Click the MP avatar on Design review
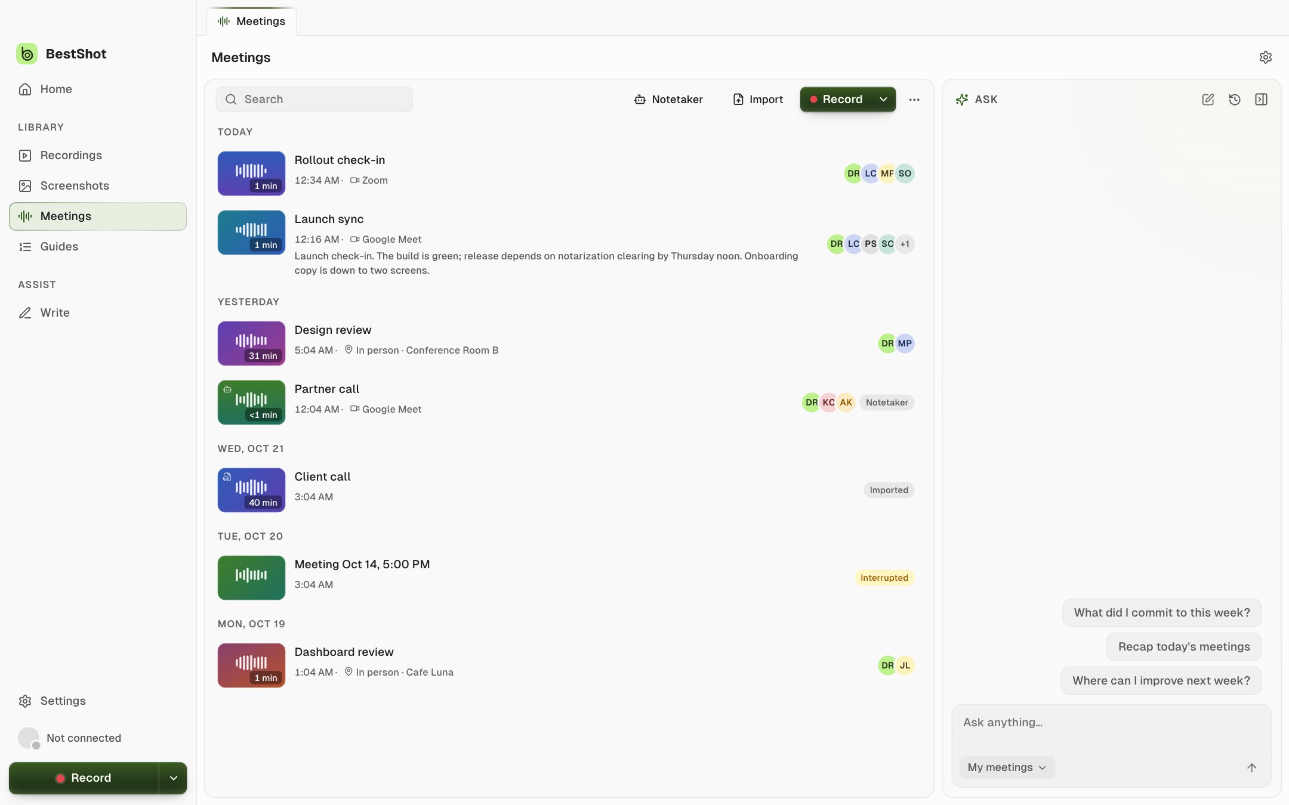Image resolution: width=1289 pixels, height=805 pixels. (x=905, y=343)
